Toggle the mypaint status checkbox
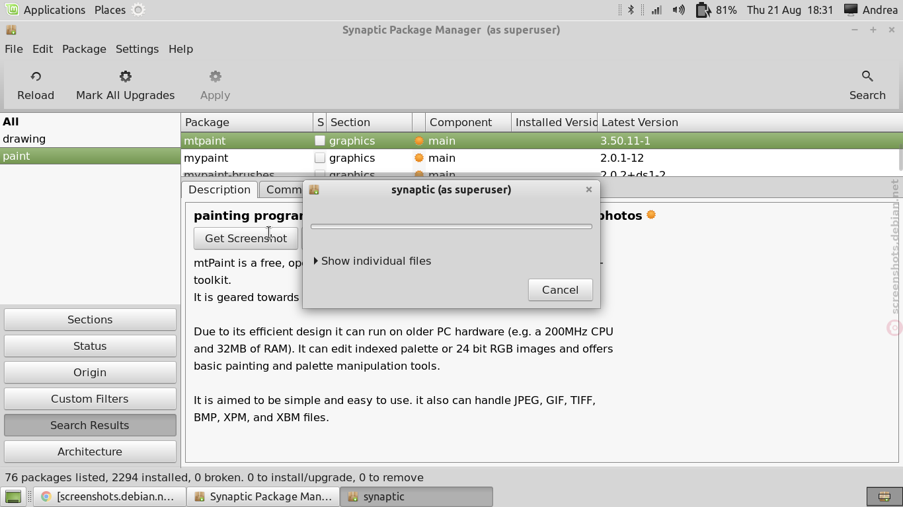The width and height of the screenshot is (903, 507). (x=320, y=158)
